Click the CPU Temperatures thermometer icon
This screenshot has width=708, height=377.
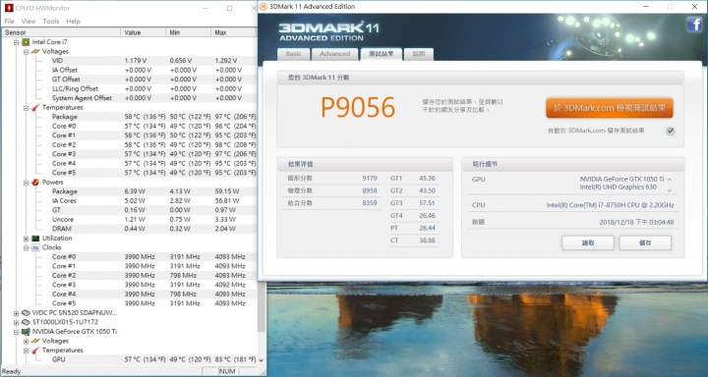point(35,107)
